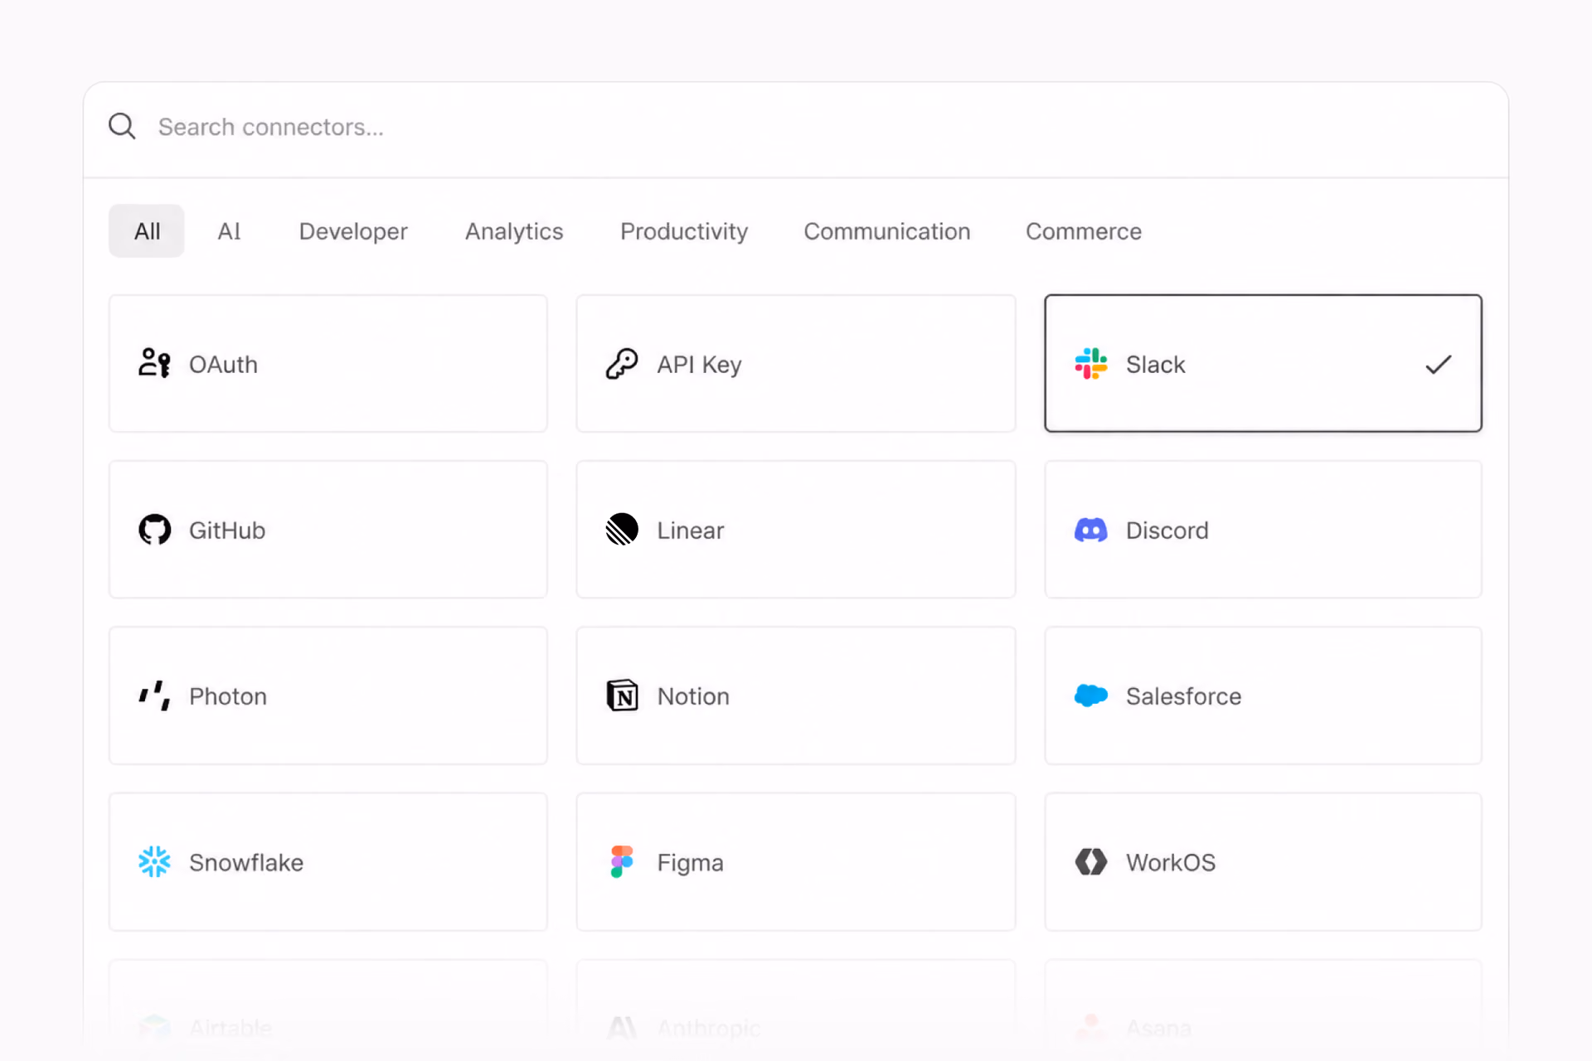Screen dimensions: 1592x1061
Task: Open the Developer category tab
Action: point(353,231)
